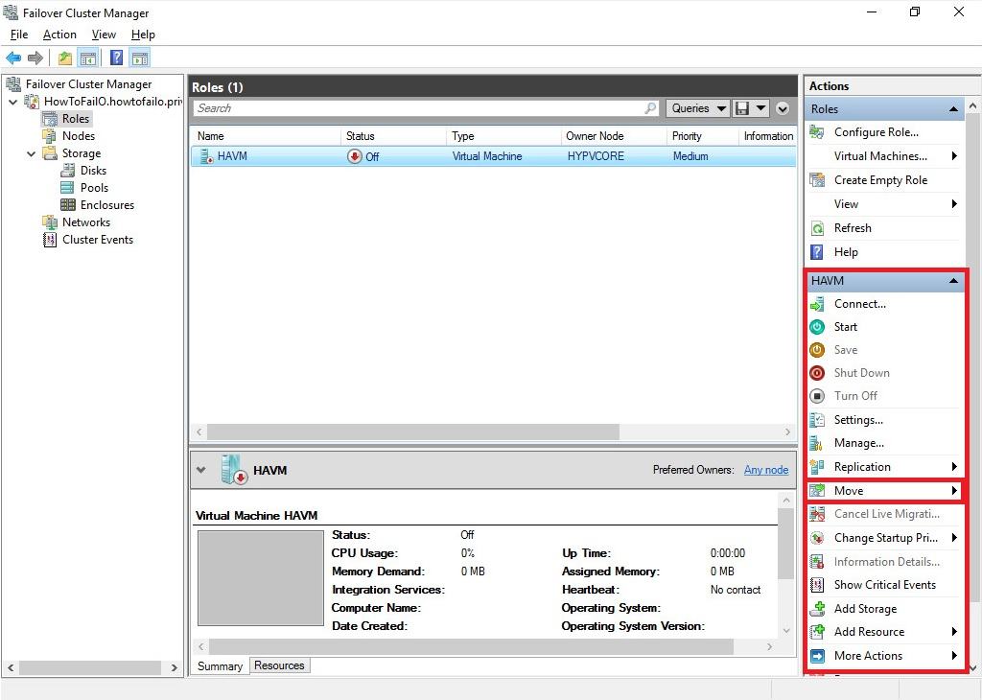Viewport: 982px width, 700px height.
Task: Click the search magnifier icon in Roles
Action: [651, 108]
